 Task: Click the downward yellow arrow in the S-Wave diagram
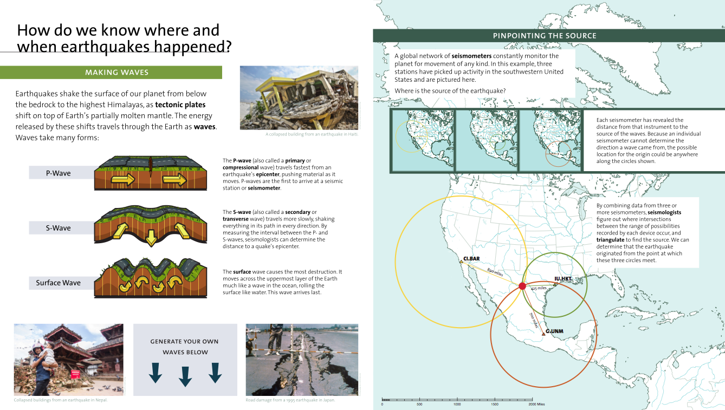[x=151, y=238]
